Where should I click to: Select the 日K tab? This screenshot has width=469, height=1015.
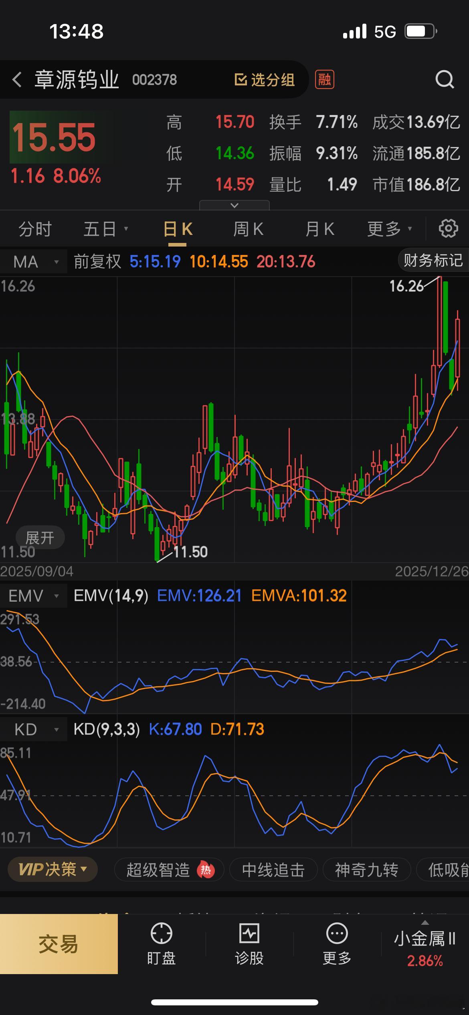(178, 229)
